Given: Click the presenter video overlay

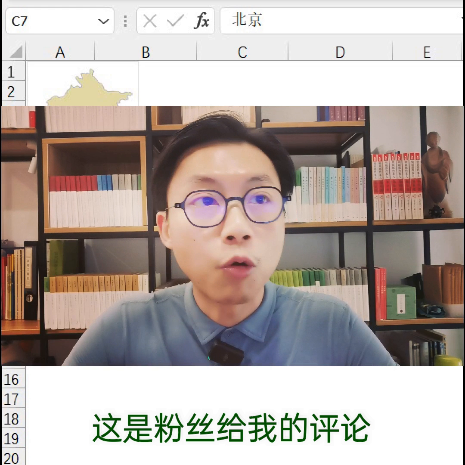Looking at the screenshot, I should [232, 236].
